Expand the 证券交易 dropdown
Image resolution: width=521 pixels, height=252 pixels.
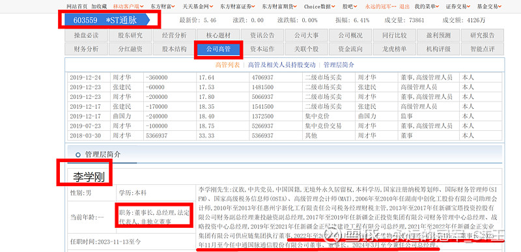click(x=458, y=7)
